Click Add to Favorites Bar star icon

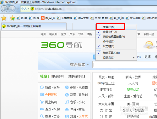point(12,18)
